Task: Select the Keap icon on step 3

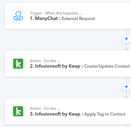Action: tap(18, 111)
